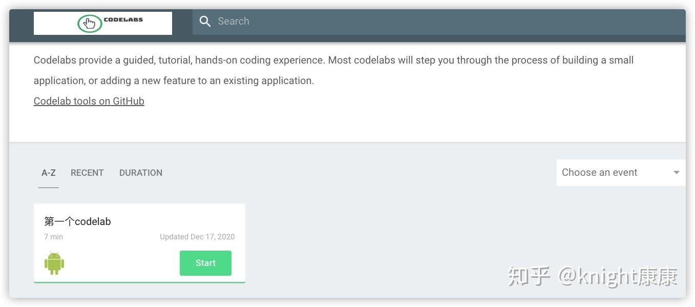The width and height of the screenshot is (695, 307).
Task: Select the A-Z sorting tab
Action: (49, 173)
